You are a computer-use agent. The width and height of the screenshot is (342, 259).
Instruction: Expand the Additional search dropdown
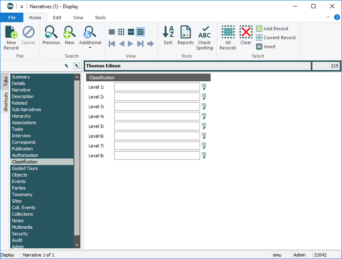click(90, 48)
